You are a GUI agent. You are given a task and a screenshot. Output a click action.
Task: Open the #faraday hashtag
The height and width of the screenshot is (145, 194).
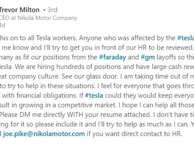click(113, 57)
